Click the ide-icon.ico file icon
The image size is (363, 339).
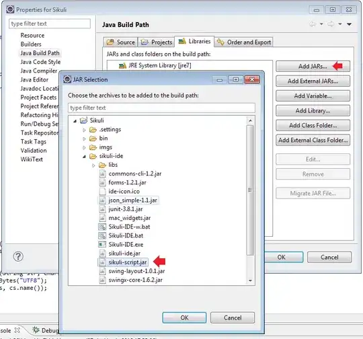(102, 192)
